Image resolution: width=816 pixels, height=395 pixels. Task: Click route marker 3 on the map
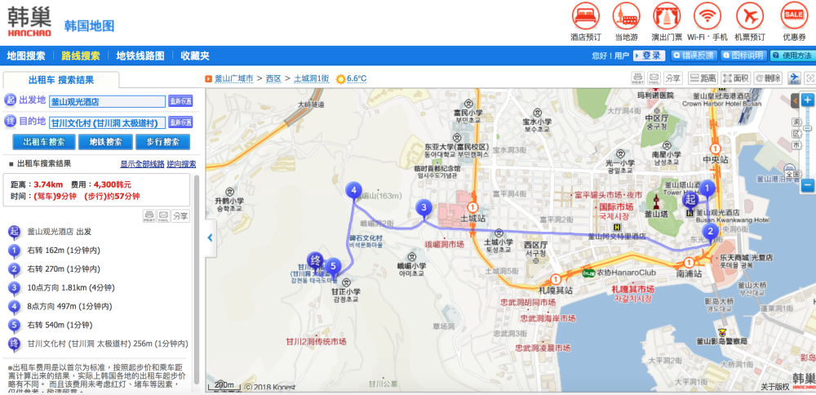pos(424,208)
